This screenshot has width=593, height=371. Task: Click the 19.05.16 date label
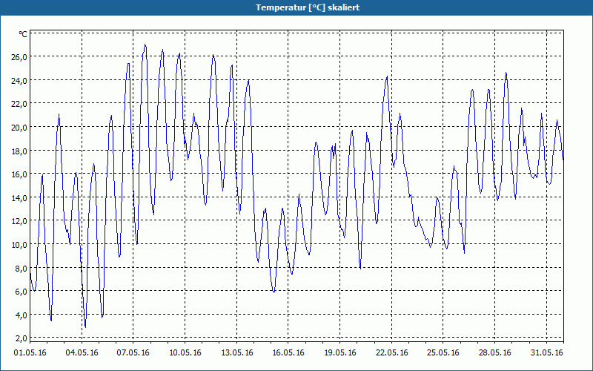[340, 353]
